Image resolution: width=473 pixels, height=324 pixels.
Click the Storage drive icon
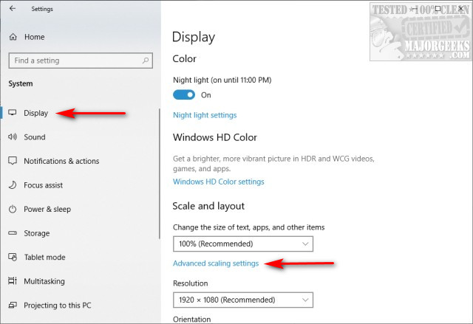(x=13, y=233)
